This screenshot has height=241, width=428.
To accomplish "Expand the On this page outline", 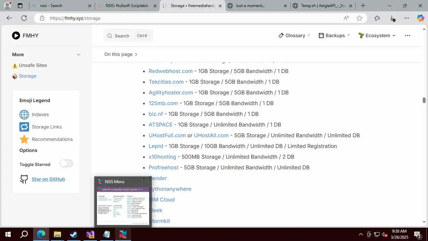I will (x=121, y=54).
